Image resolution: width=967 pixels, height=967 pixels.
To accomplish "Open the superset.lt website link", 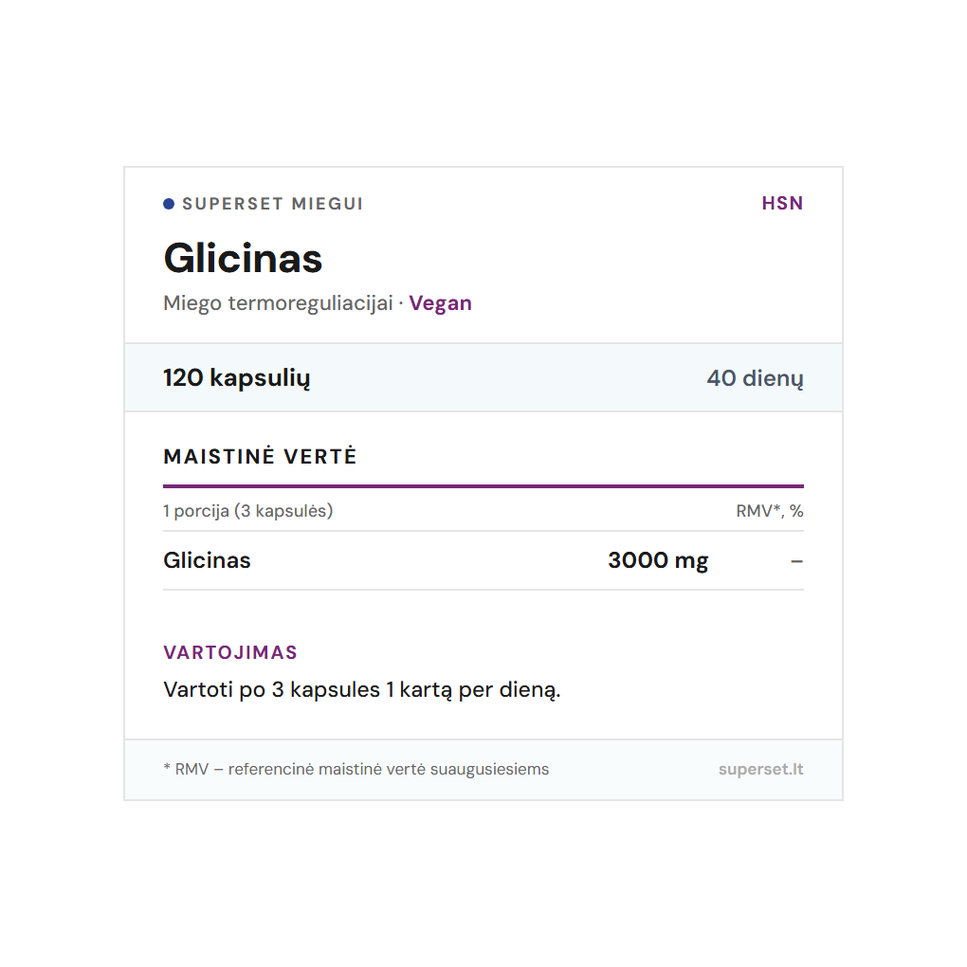I will tap(760, 769).
